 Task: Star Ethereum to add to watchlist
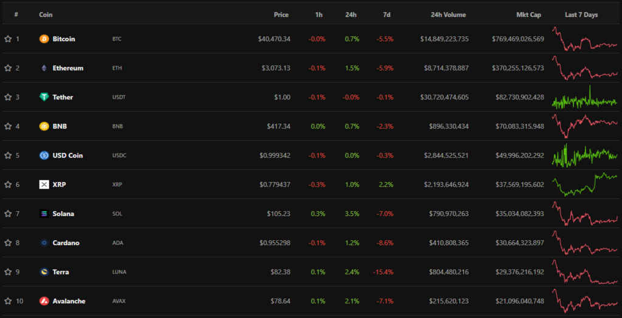7,68
